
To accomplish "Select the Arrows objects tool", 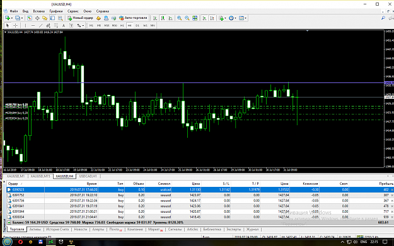I will pyautogui.click(x=79, y=25).
